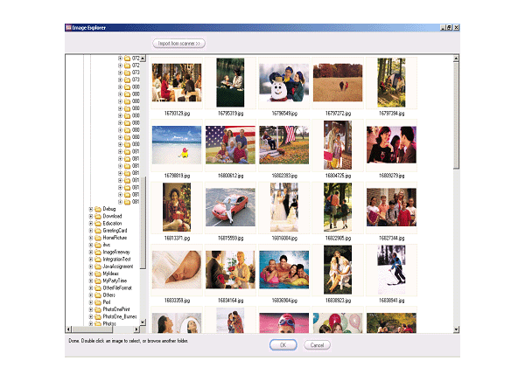Select the HomePicture folder
Screen dimensions: 525x381
tap(114, 238)
